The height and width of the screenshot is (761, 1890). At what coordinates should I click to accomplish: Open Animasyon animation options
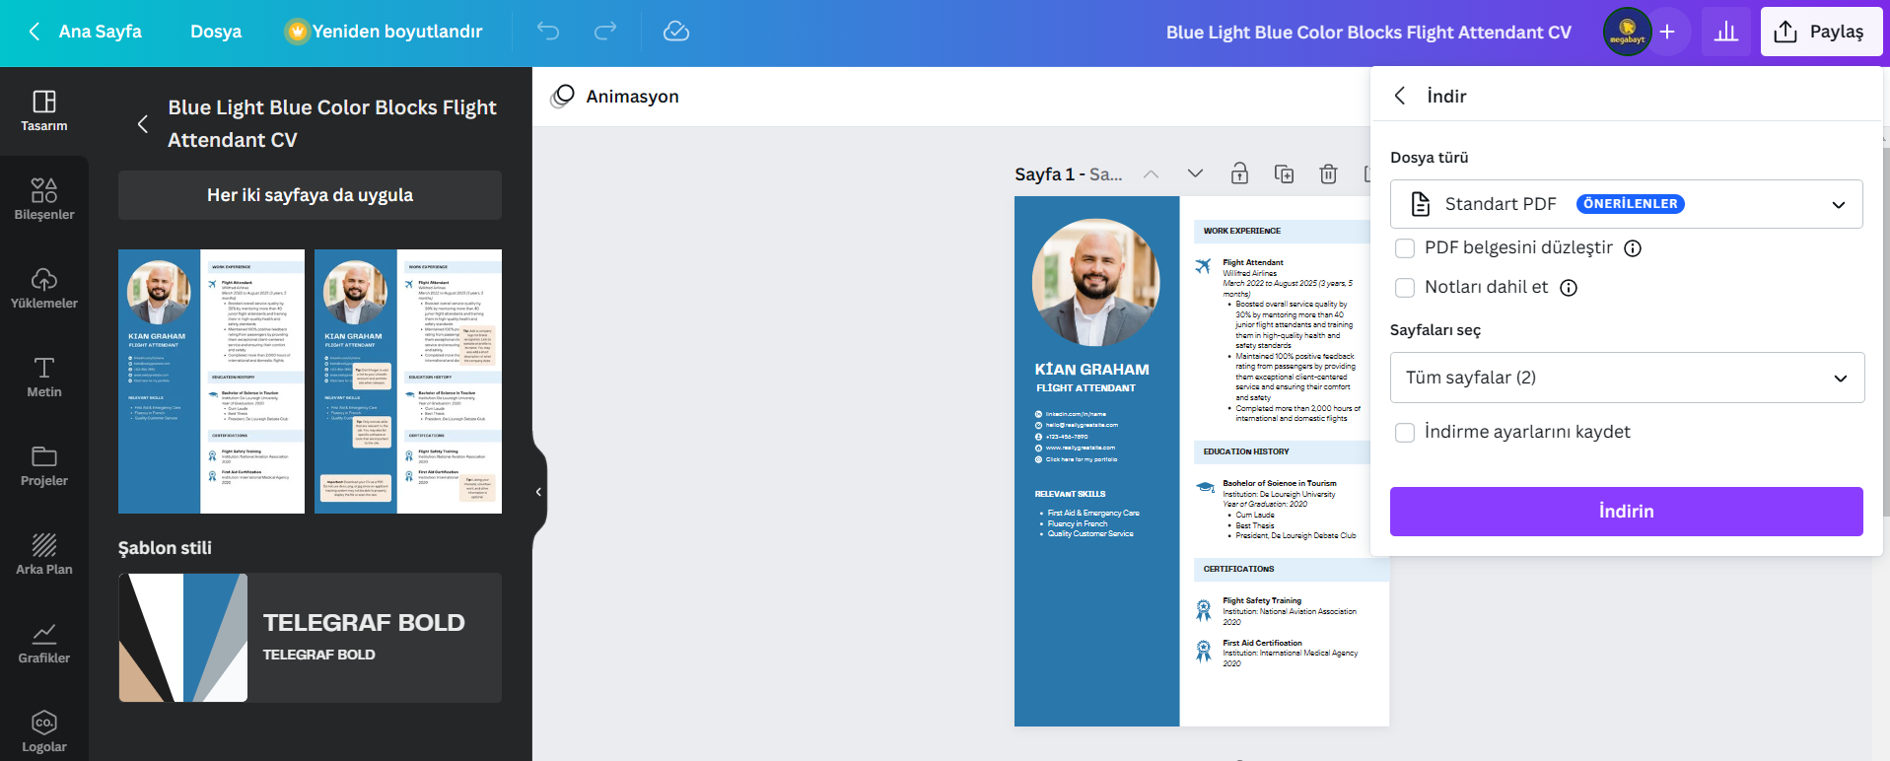[615, 97]
